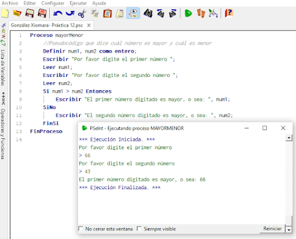Click the output scrollbar down arrow
296x239 pixels.
coord(289,230)
